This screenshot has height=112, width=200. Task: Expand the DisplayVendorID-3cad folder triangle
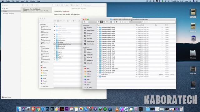coord(98,31)
